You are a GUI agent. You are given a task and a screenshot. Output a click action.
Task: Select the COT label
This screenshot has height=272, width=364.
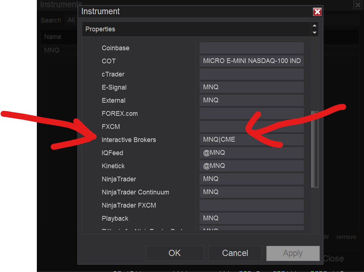pyautogui.click(x=109, y=61)
